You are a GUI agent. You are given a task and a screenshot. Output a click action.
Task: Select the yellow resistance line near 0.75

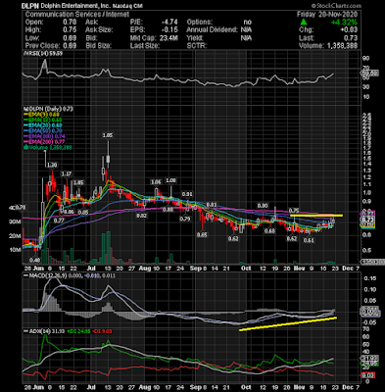point(316,216)
